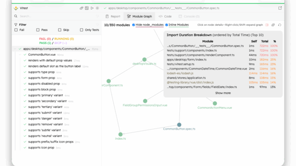Click the link icon in Vitest header
The image size is (296, 166).
coord(81,8)
